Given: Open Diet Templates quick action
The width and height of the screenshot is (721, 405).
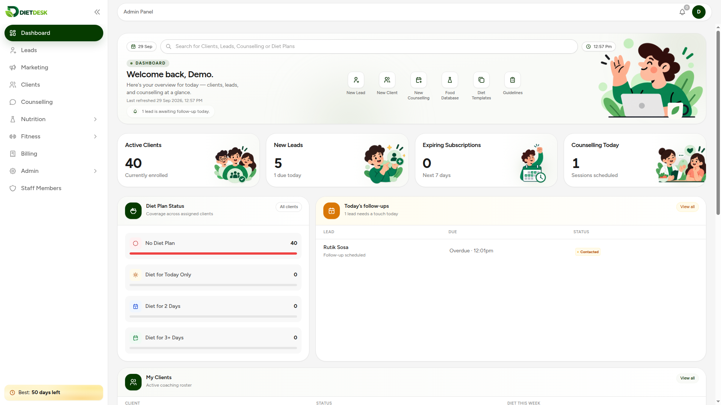Looking at the screenshot, I should [481, 80].
